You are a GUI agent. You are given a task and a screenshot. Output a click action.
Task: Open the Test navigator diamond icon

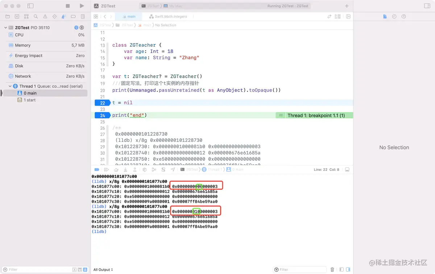54,17
